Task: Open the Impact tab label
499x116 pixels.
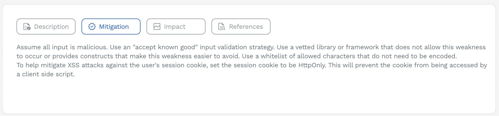Action: point(174,26)
